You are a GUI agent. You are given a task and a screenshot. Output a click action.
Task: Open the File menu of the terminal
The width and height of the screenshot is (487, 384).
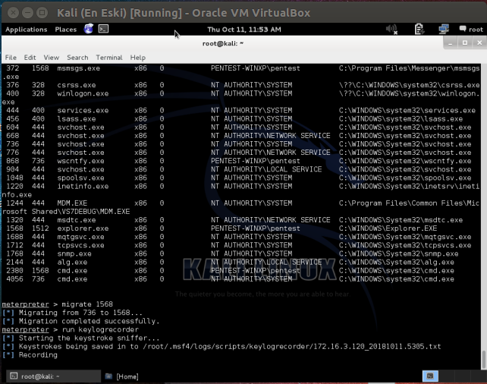pyautogui.click(x=11, y=58)
